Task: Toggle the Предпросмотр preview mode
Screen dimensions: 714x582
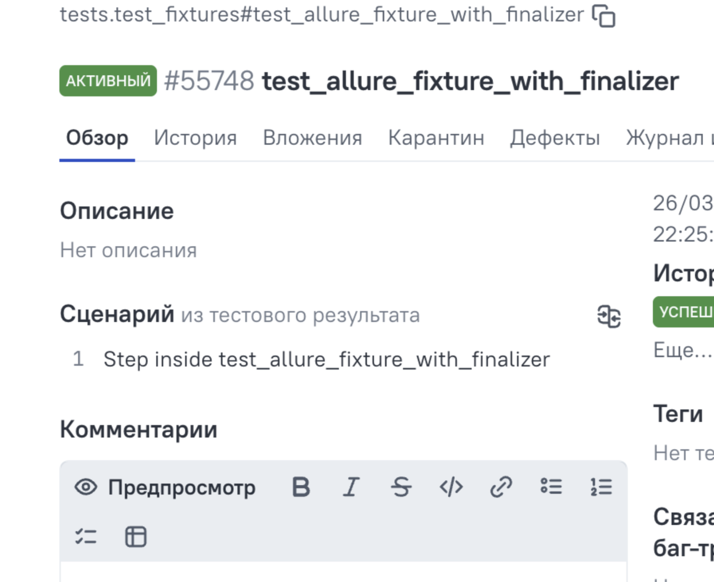Action: tap(165, 487)
